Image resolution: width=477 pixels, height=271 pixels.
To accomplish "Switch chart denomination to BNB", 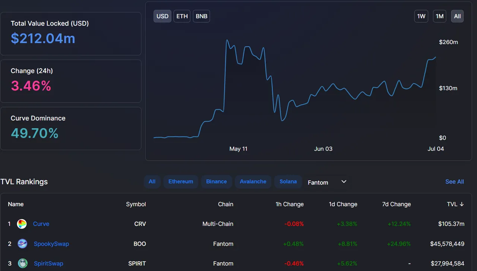I will click(x=202, y=16).
